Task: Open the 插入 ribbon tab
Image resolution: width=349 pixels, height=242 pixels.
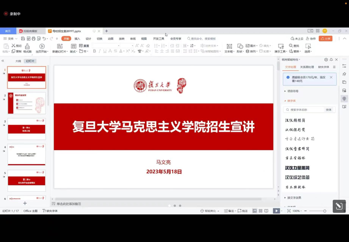Action: coord(77,39)
